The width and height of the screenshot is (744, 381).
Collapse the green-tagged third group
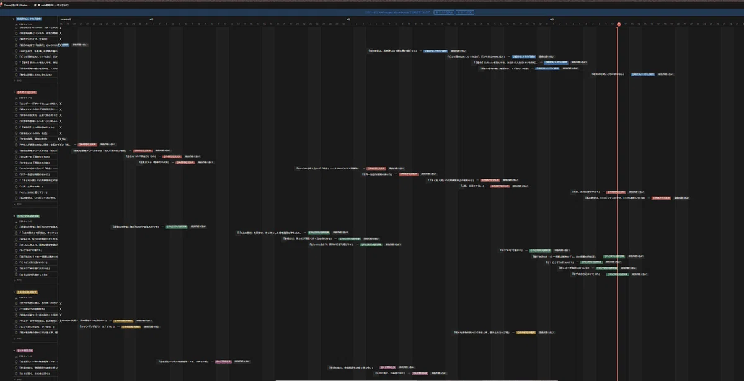14,216
